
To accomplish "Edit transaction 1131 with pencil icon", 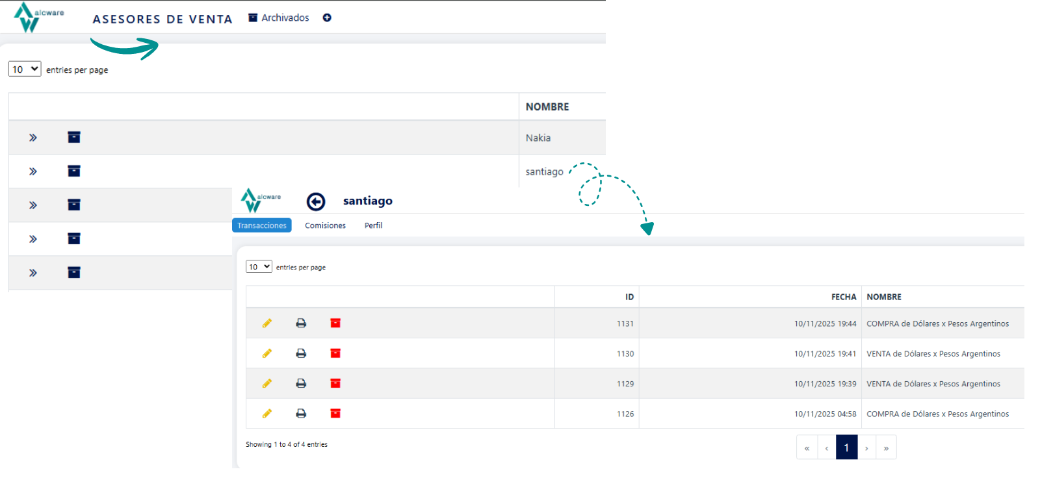I will [267, 323].
